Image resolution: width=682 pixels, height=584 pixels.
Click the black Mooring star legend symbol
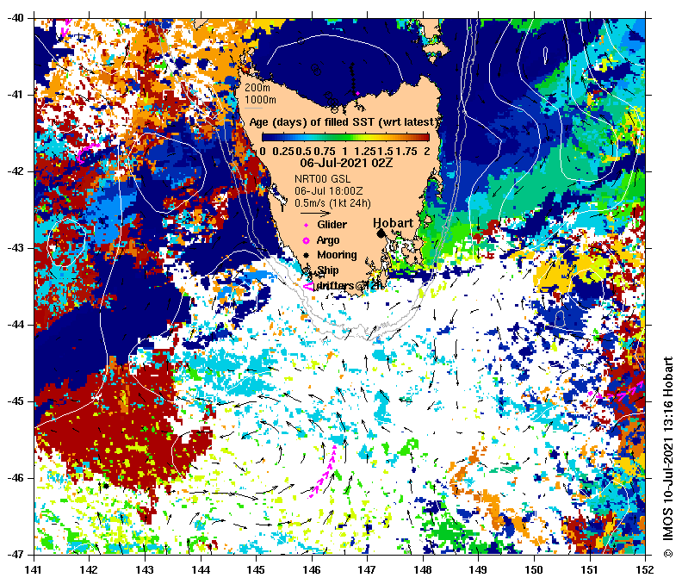point(307,255)
